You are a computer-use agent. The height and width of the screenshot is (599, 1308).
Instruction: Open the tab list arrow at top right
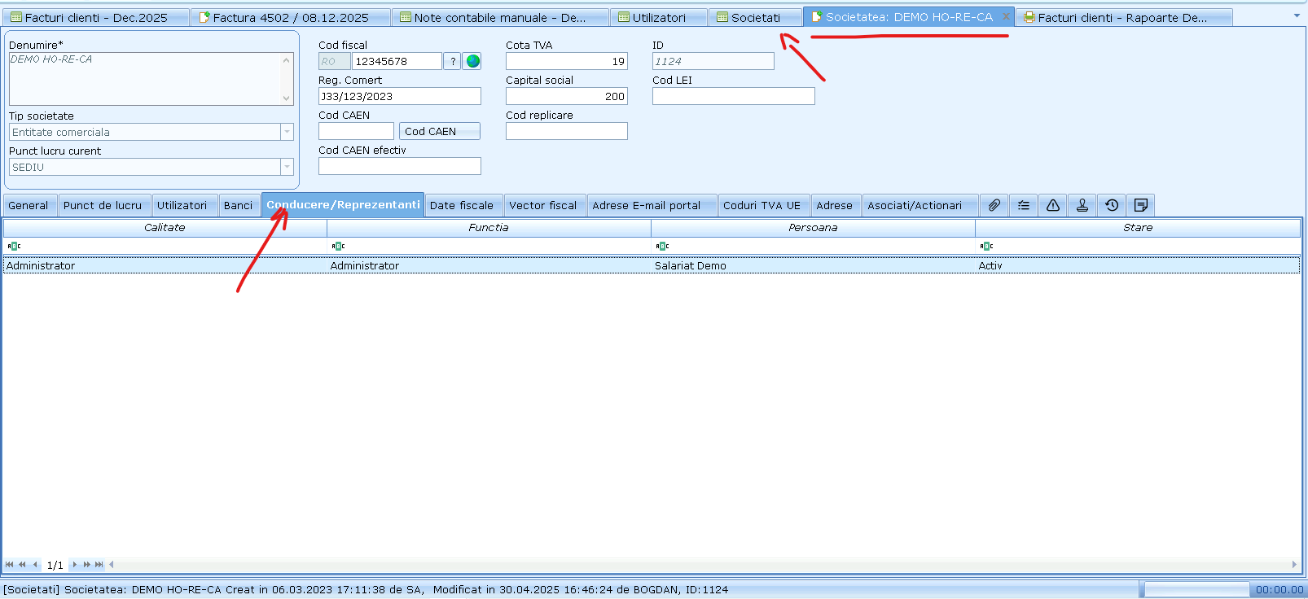tap(1297, 15)
